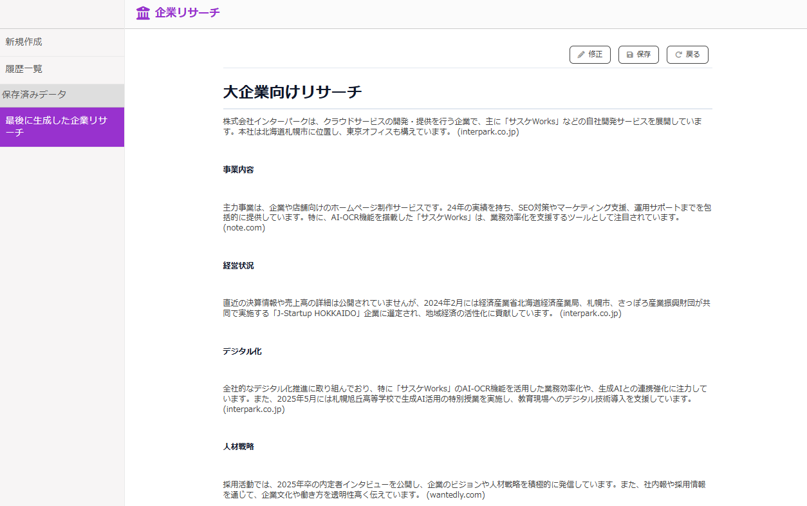Click the デジタル化 section heading
This screenshot has height=506, width=807.
242,351
